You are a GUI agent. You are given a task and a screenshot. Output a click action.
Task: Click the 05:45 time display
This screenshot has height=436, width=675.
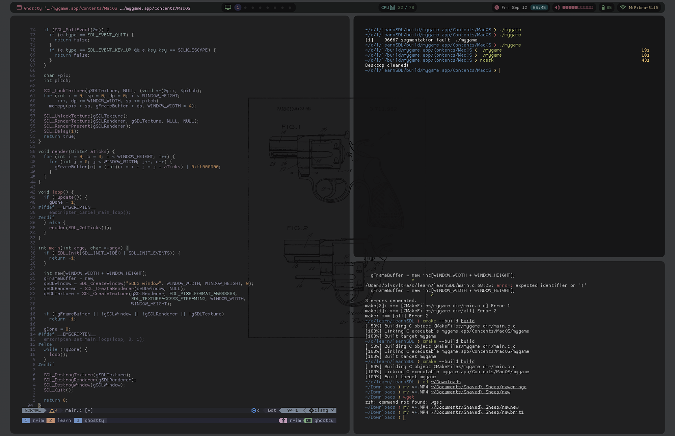[539, 7]
